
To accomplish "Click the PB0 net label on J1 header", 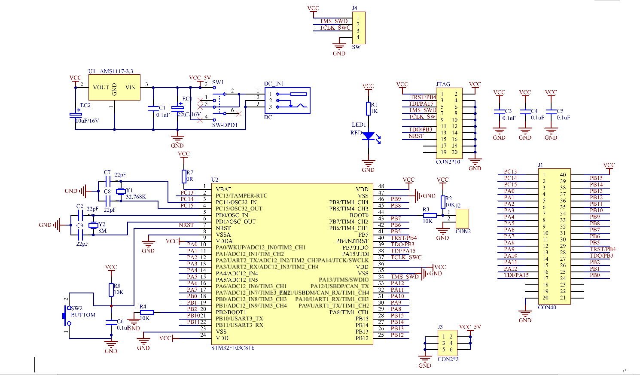I will coord(595,275).
